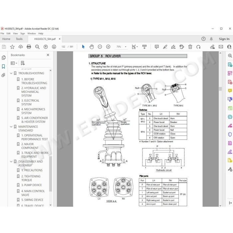
Task: Add a comment with sticky note icon
Action: [157, 47]
